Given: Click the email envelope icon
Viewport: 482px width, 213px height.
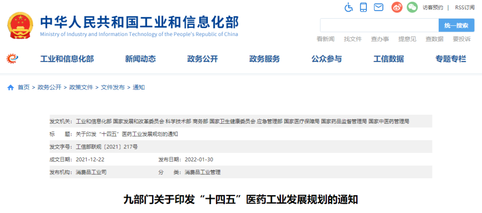Looking at the screenshot, I should (x=379, y=8).
